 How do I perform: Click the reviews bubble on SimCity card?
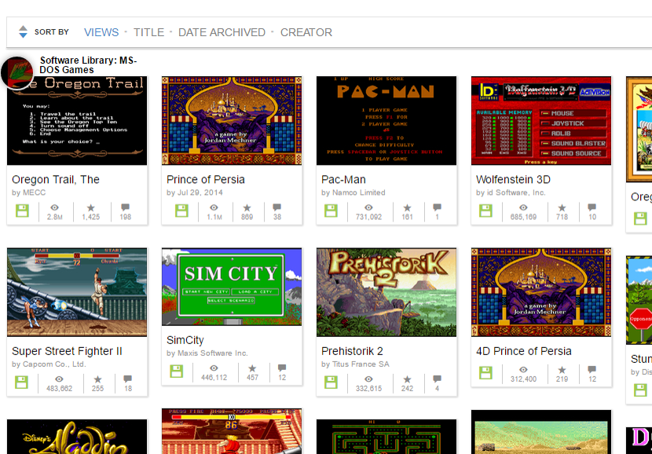pos(282,368)
